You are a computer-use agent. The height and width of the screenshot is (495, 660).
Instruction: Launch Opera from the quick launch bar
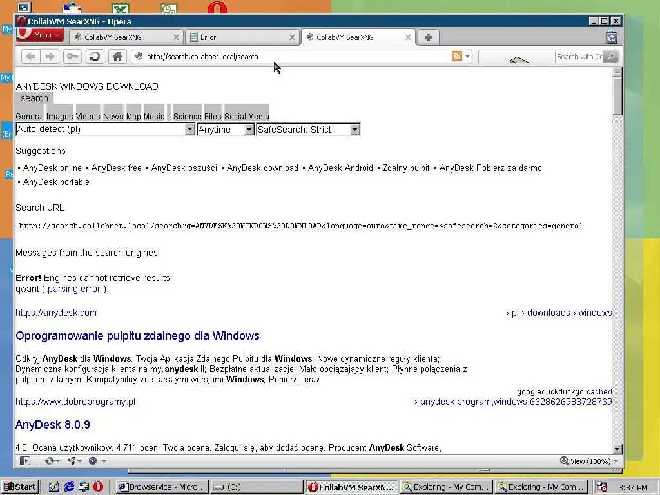click(x=98, y=487)
